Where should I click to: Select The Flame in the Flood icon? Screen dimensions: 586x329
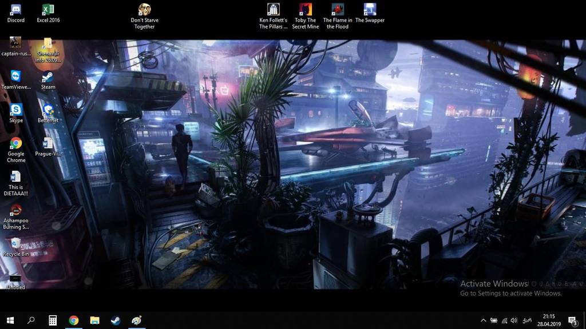pyautogui.click(x=338, y=17)
